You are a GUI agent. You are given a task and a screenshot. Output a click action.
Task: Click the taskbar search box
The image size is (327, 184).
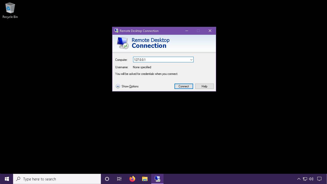pyautogui.click(x=57, y=179)
